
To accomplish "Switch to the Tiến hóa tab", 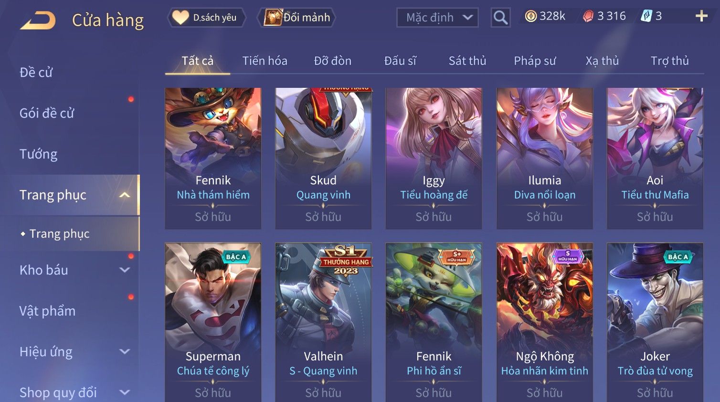I will (x=265, y=61).
